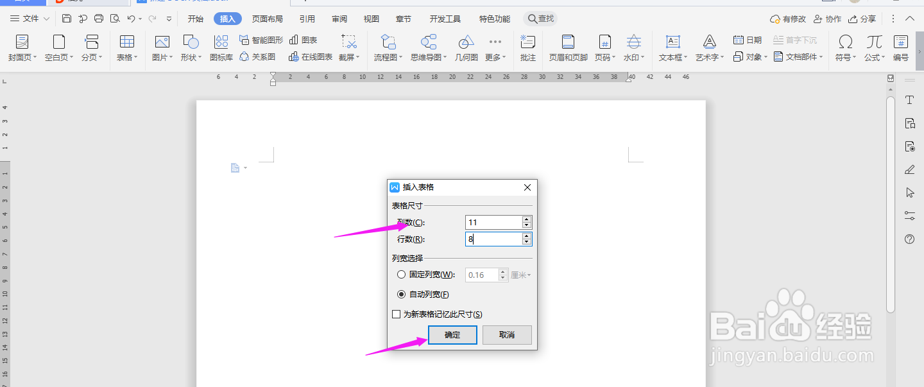Click the Save icon in quick toolbar
Screen dimensions: 924x387
pyautogui.click(x=67, y=19)
